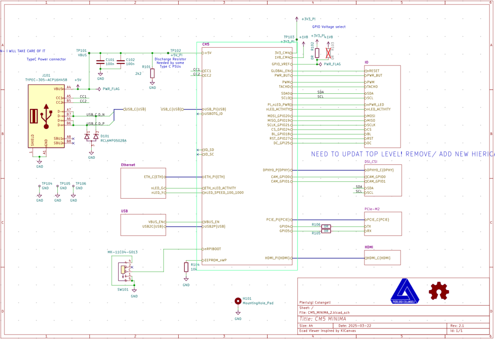The width and height of the screenshot is (495, 340).
Task: Click the MOSI_GPIO20 pin label
Action: [x=279, y=116]
